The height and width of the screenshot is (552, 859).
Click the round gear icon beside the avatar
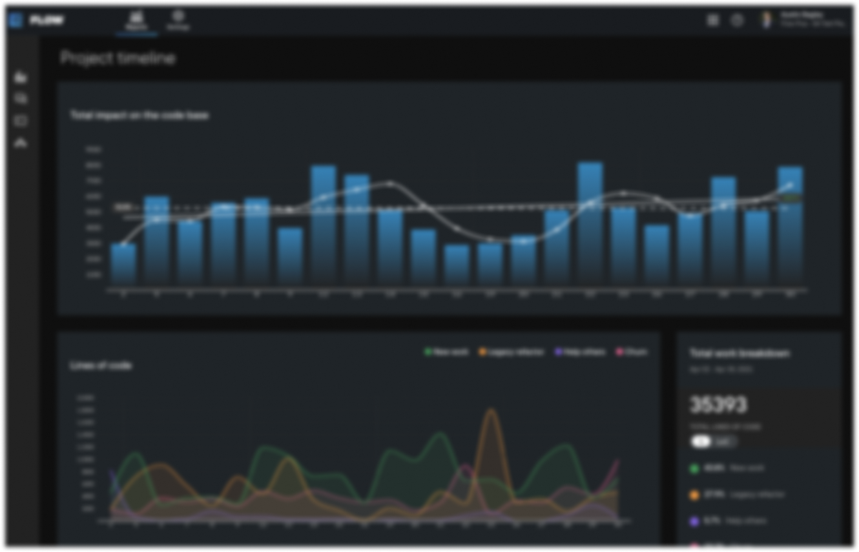[738, 21]
